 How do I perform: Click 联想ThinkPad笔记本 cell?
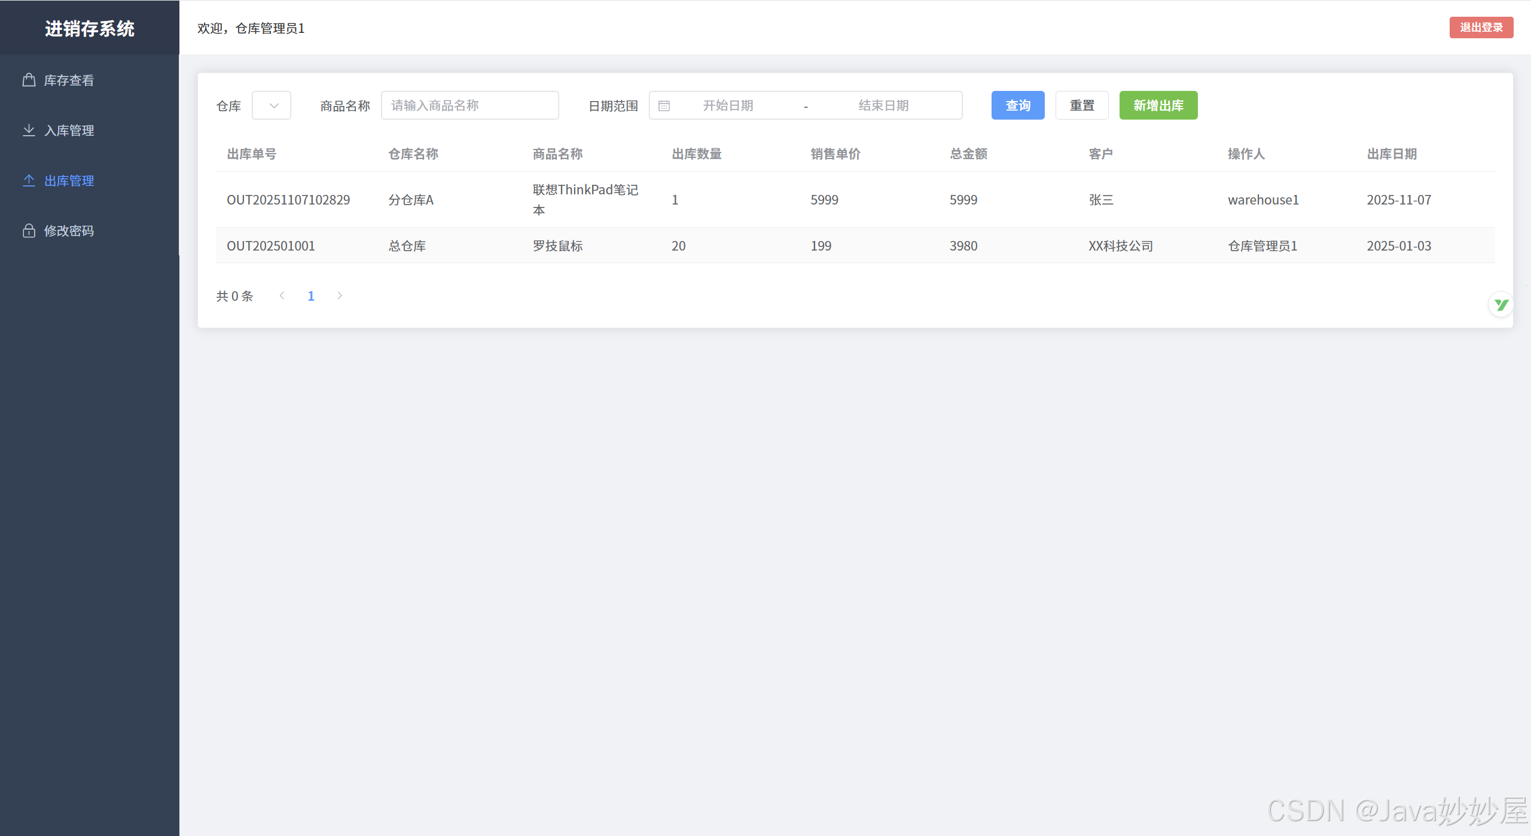coord(585,200)
